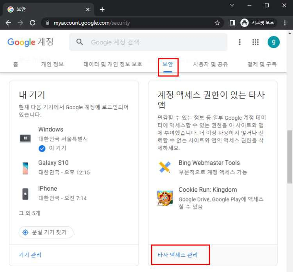293x272 pixels.
Task: Bookmark this page with the star icon
Action: click(217, 23)
